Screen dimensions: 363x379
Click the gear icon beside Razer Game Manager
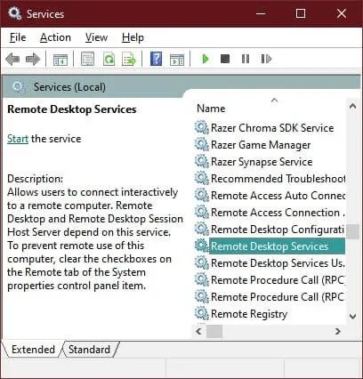tap(202, 144)
